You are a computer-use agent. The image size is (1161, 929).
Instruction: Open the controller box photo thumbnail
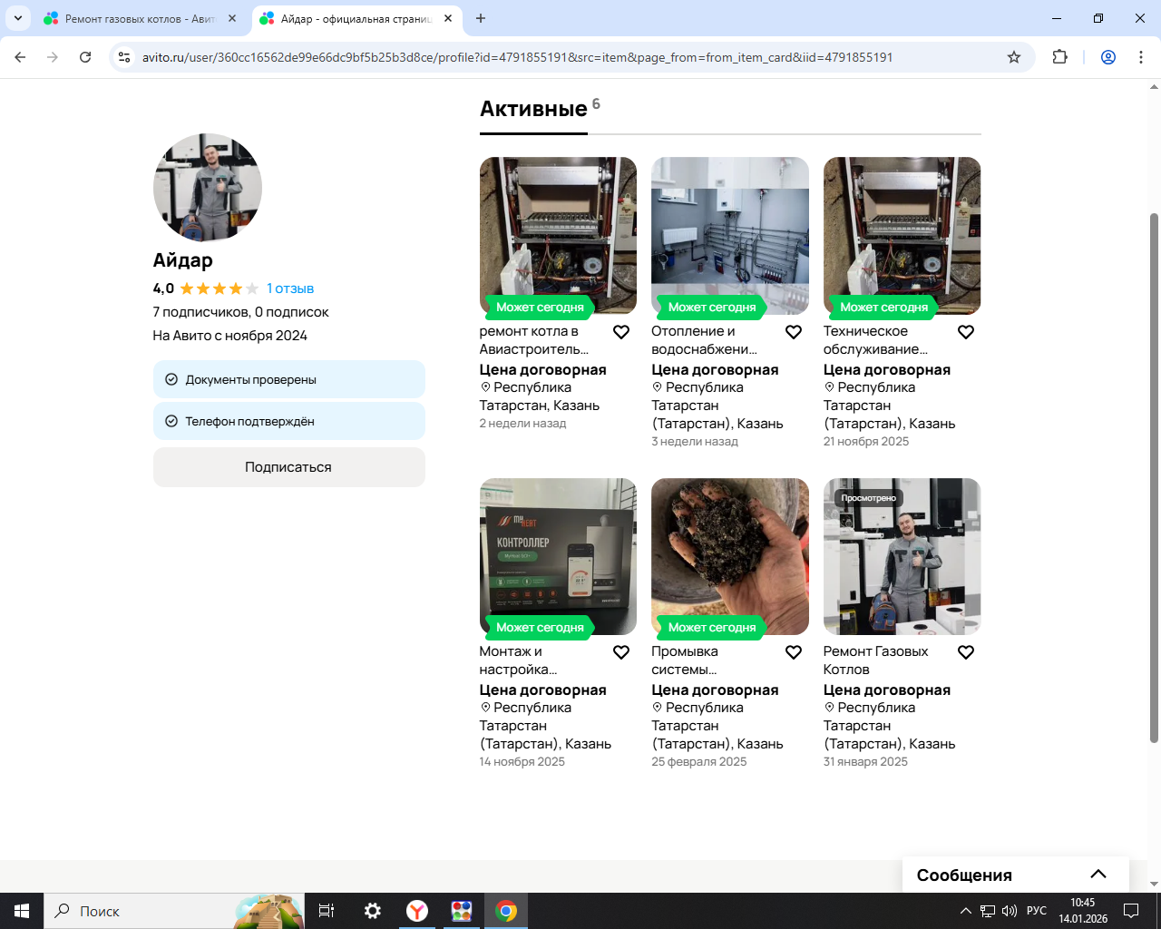(558, 556)
